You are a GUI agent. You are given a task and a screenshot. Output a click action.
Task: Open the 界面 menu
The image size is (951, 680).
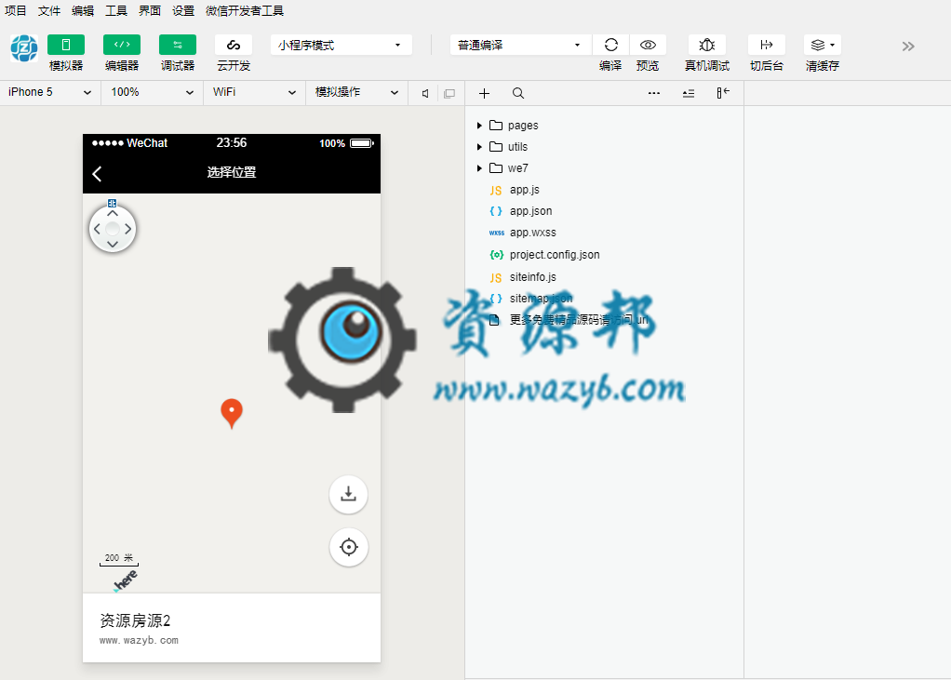(x=149, y=11)
